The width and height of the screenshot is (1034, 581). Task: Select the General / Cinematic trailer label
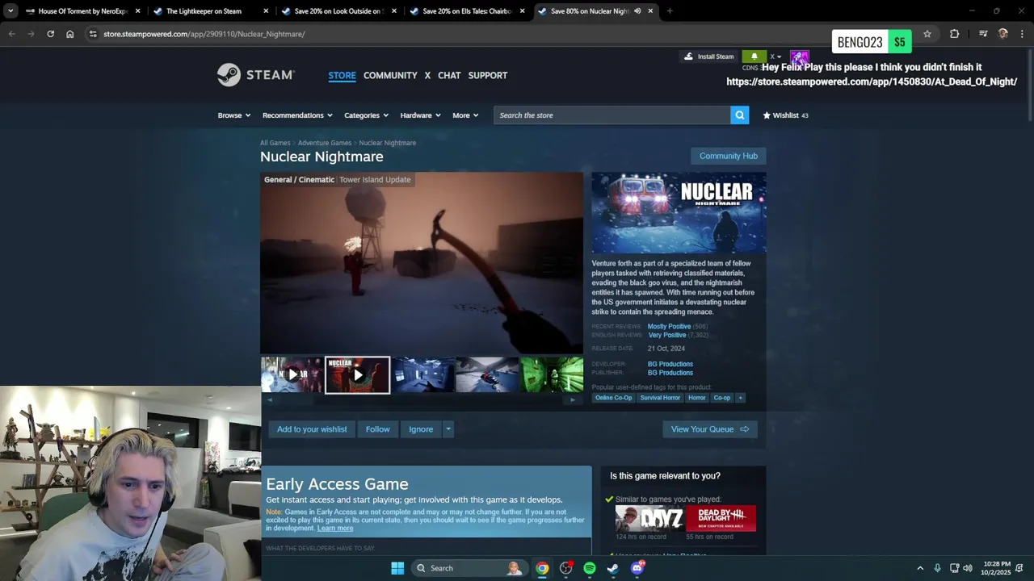coord(299,180)
